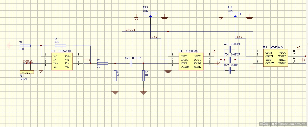Click the +1.5V voltage label
This screenshot has width=308, height=127.
pos(239,37)
